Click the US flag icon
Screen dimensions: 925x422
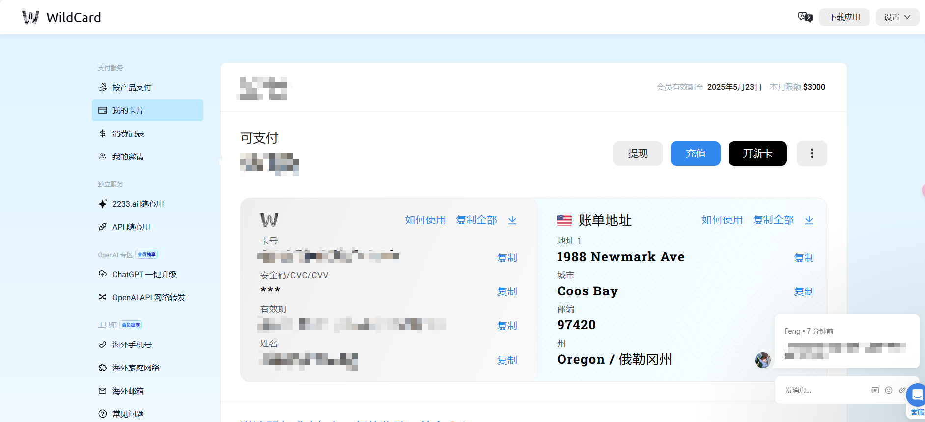tap(564, 220)
